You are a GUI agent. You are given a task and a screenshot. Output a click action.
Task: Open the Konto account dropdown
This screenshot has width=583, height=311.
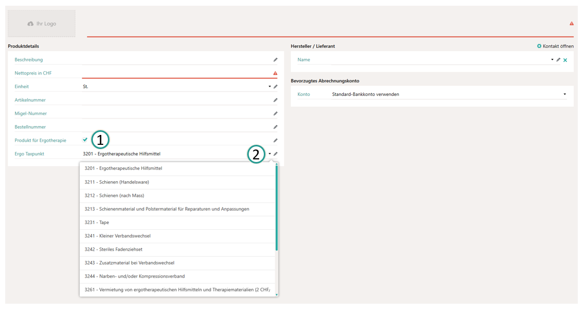coord(564,95)
